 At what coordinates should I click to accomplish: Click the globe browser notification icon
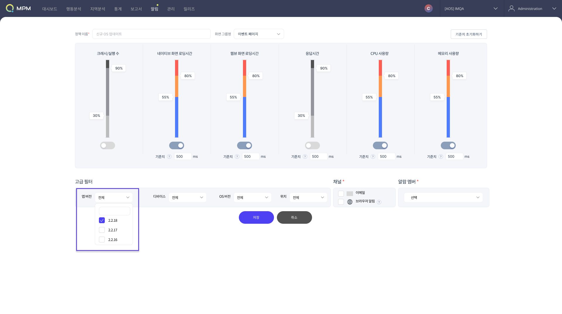click(x=350, y=202)
